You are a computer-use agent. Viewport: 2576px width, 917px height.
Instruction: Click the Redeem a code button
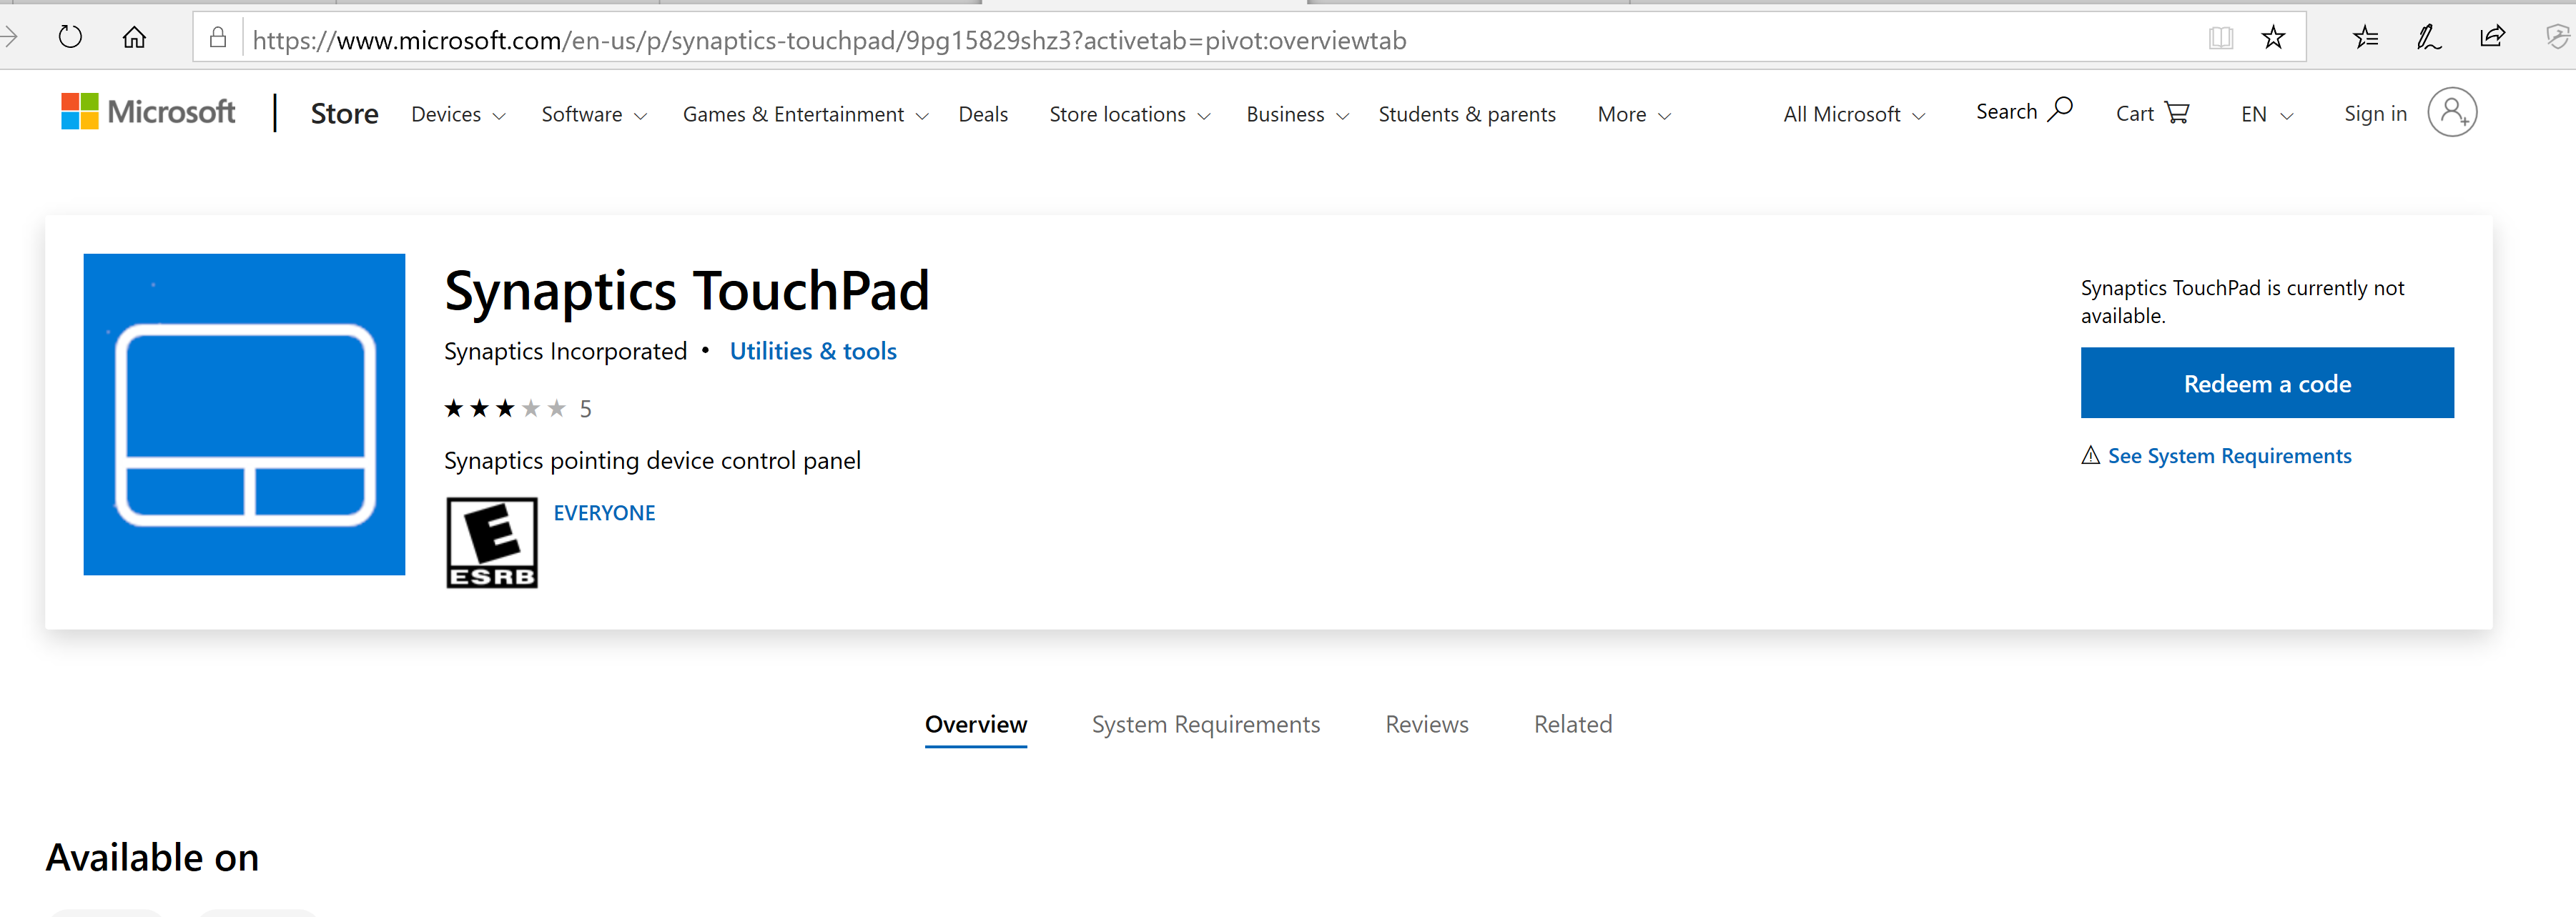click(x=2267, y=383)
